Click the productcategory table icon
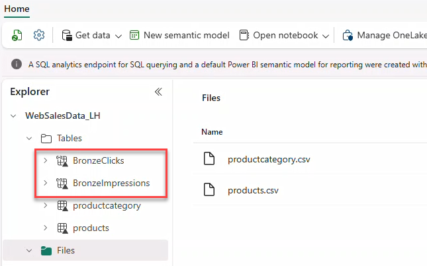Viewport: 427px width, 266px height. click(x=63, y=205)
